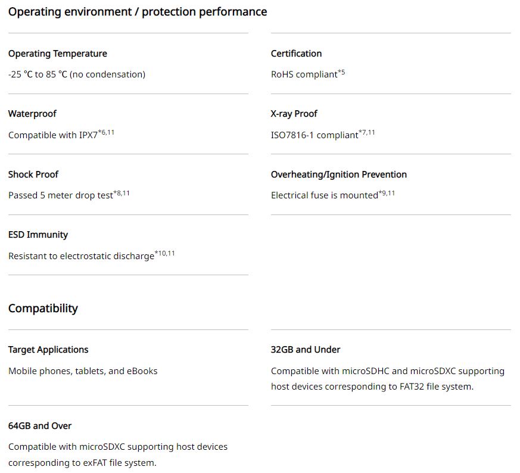Image resolution: width=520 pixels, height=473 pixels.
Task: Click the ISO7816-1 compliant footnote *7,11
Action: (367, 132)
